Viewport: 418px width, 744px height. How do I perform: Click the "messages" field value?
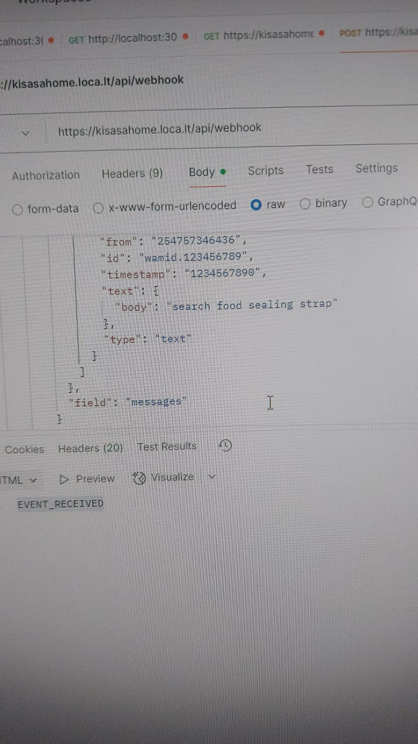point(156,402)
